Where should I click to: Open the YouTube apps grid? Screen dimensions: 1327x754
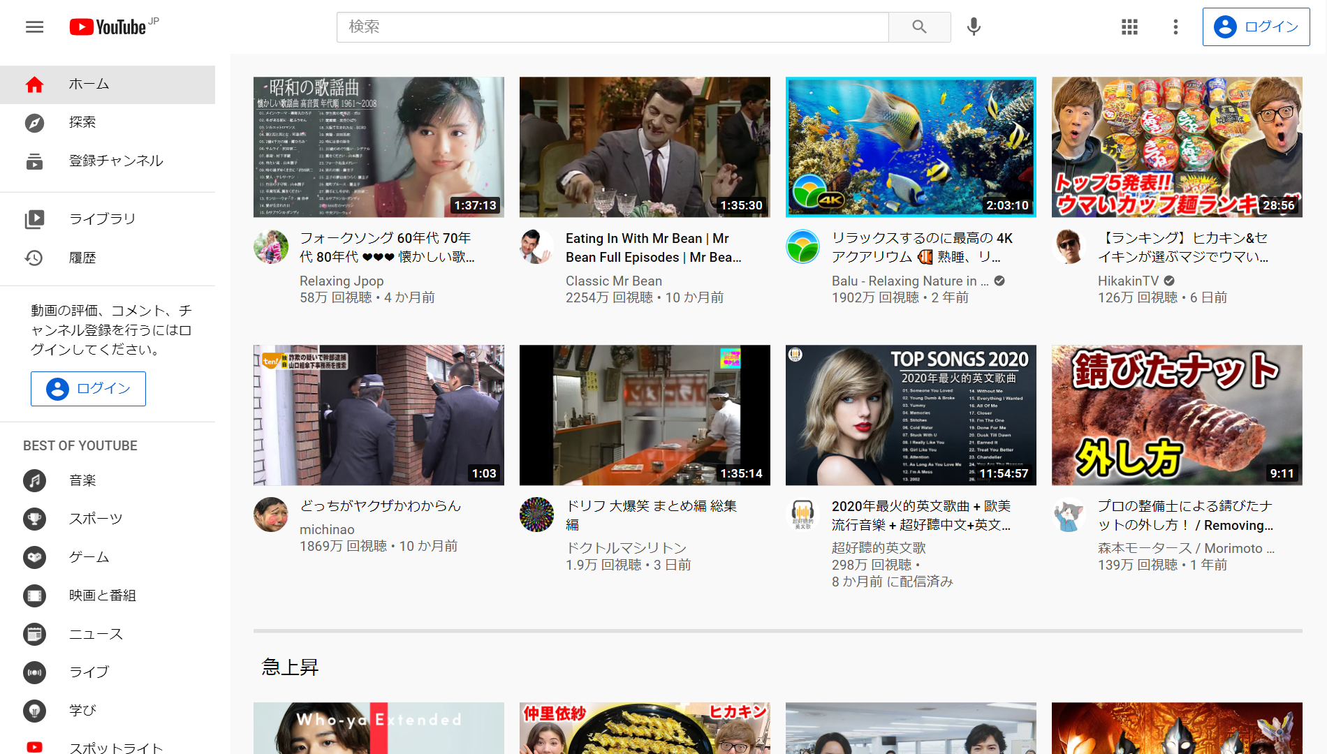point(1129,27)
